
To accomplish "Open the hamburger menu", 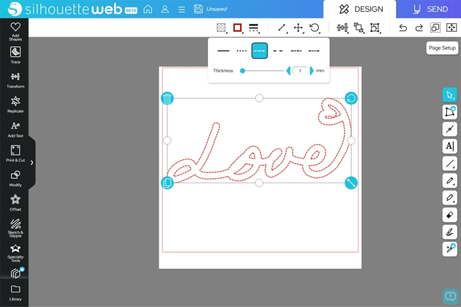I will 181,9.
